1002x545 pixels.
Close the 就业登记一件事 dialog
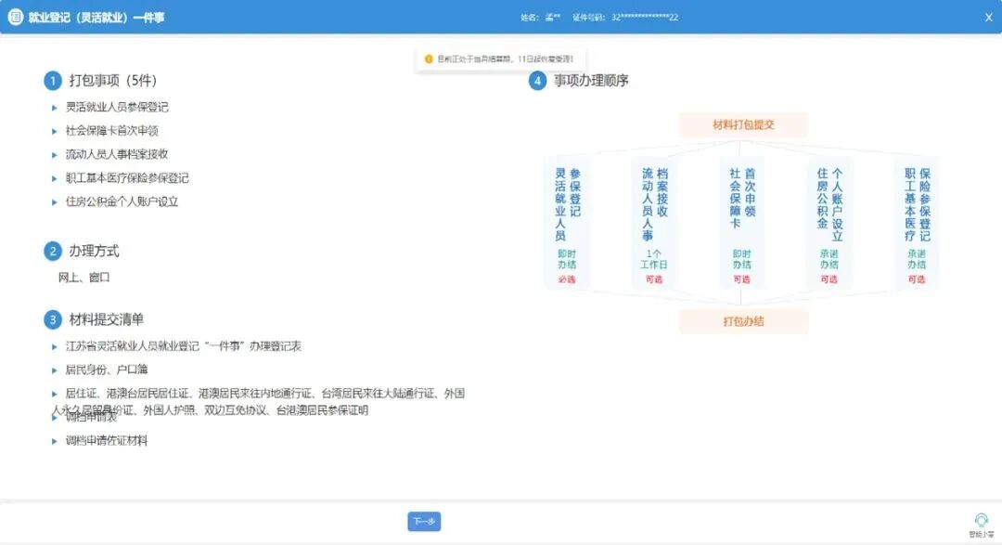point(988,18)
